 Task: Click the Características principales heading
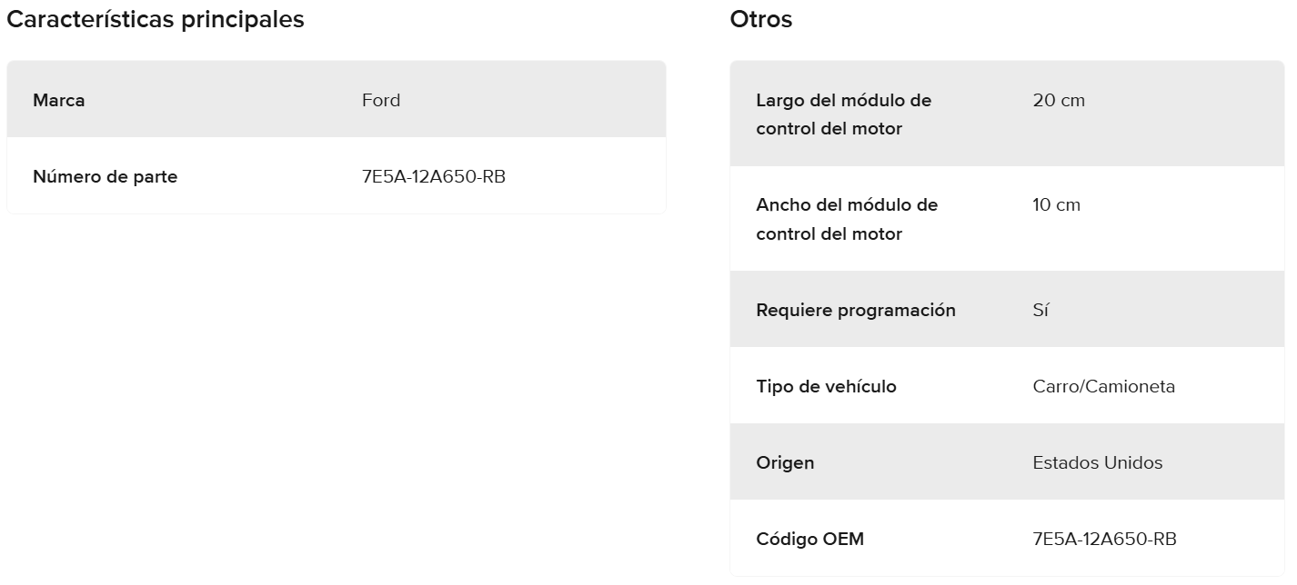156,20
